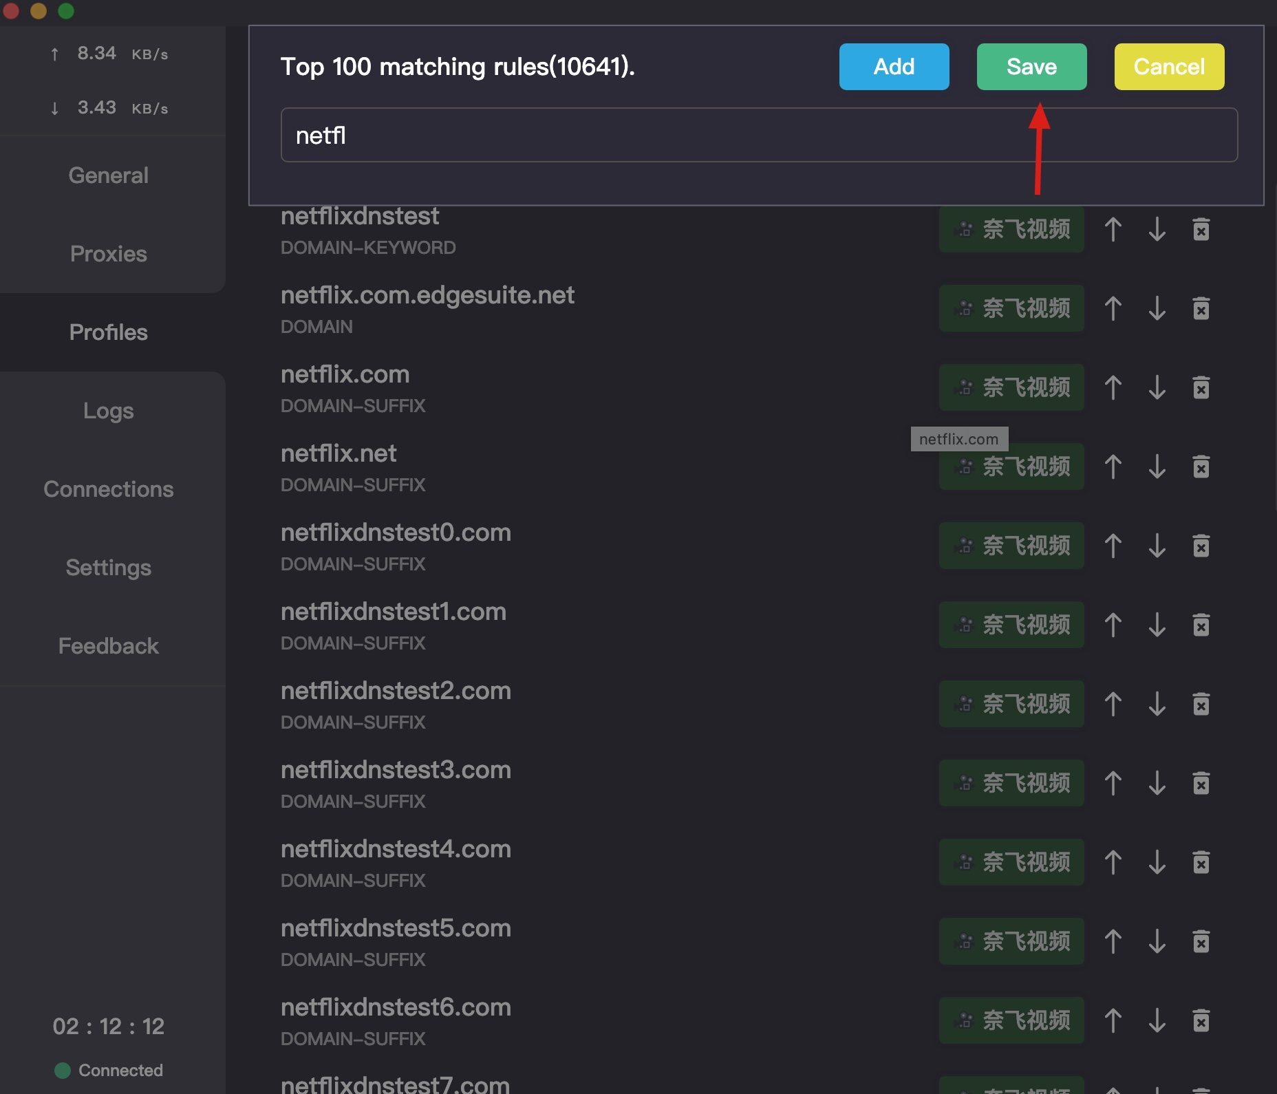Image resolution: width=1277 pixels, height=1094 pixels.
Task: Click the Connected status indicator
Action: (x=109, y=1071)
